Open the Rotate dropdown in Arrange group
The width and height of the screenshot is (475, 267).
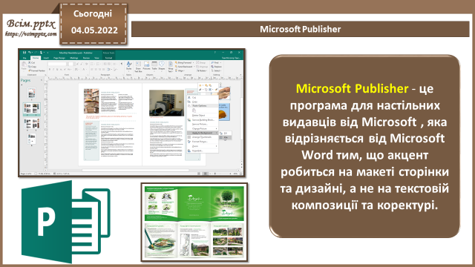tap(202, 70)
